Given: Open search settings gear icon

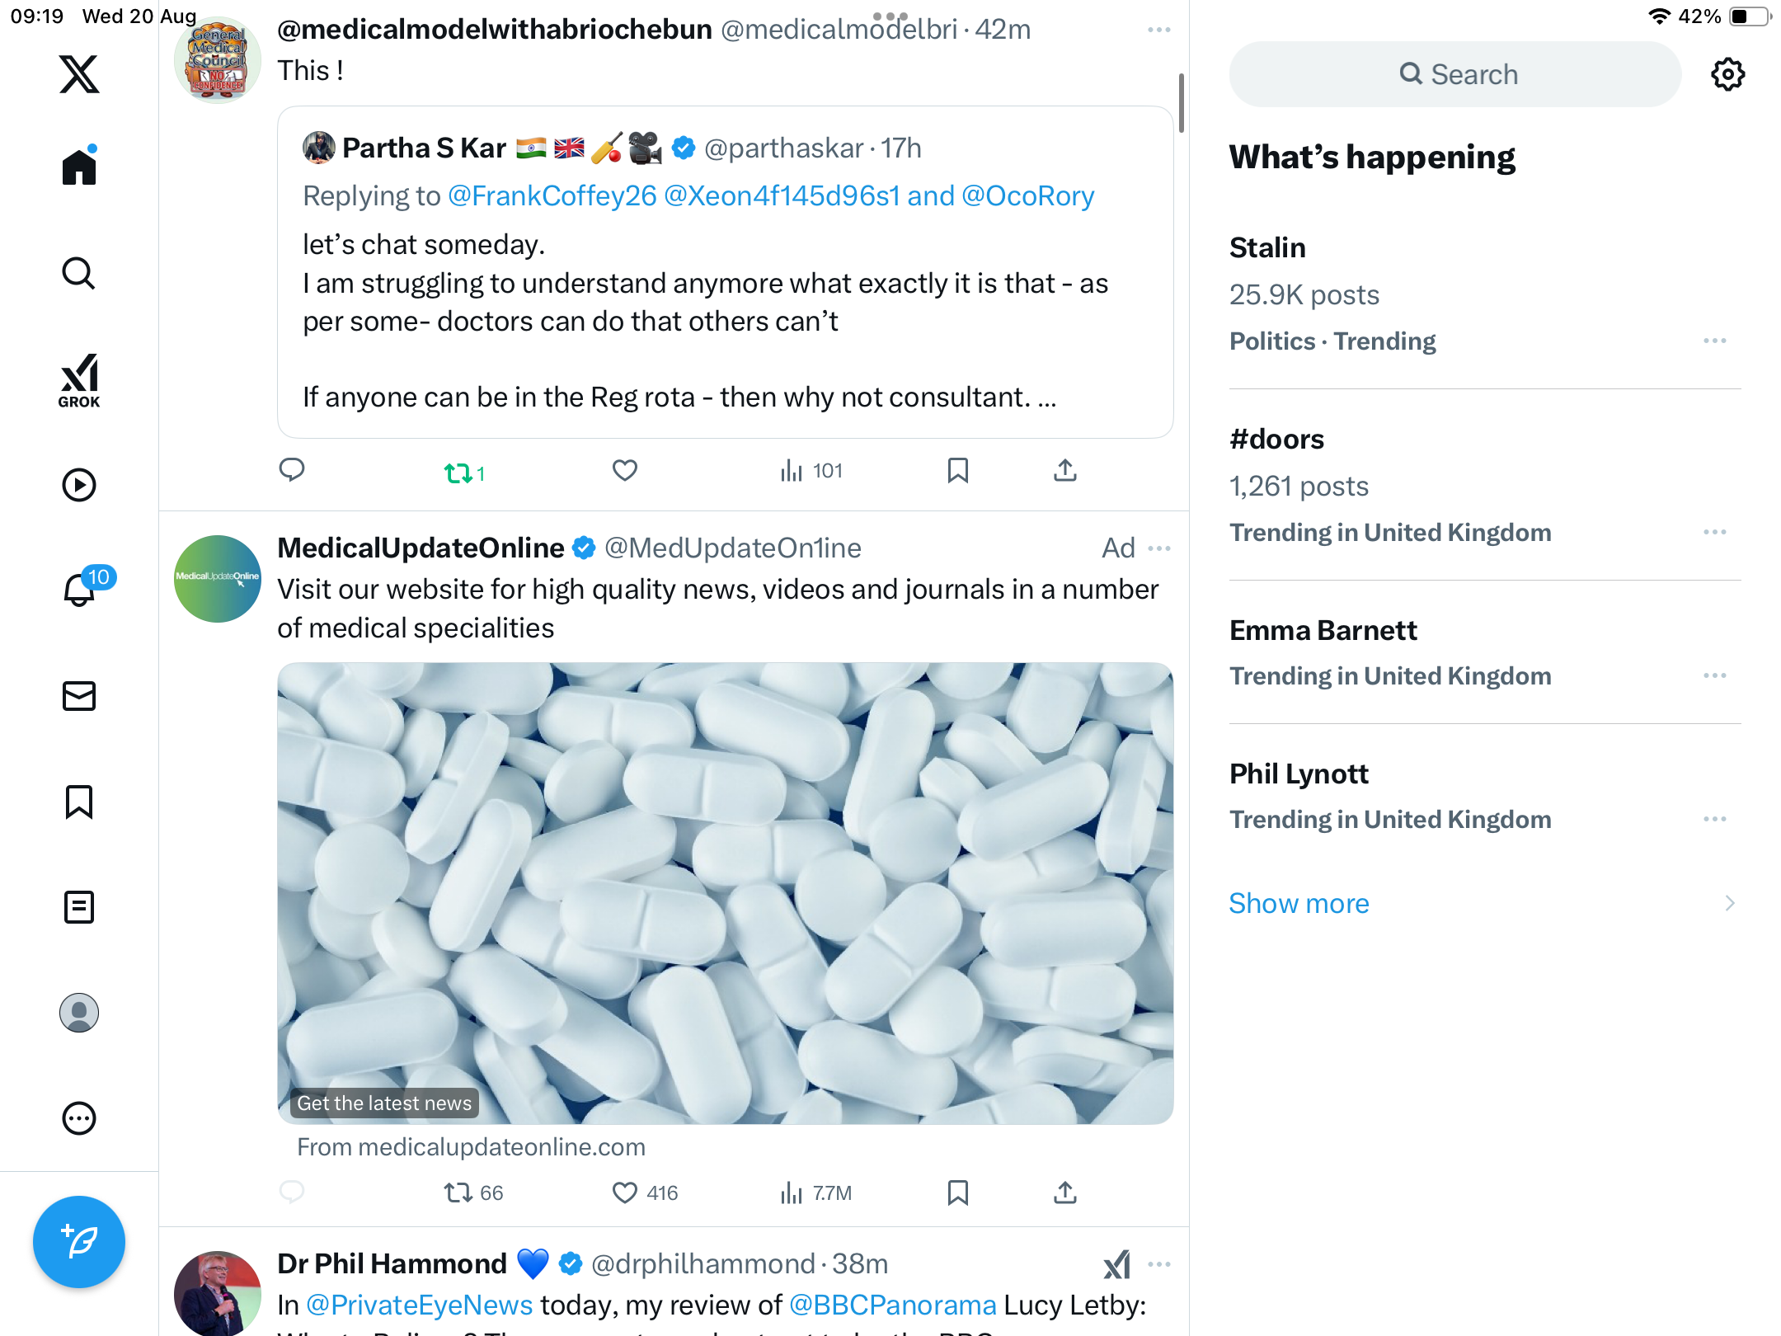Looking at the screenshot, I should pos(1727,74).
